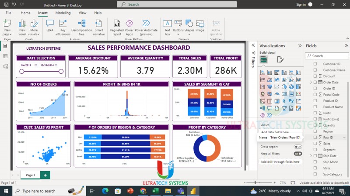Pick the donut chart visual icon
This screenshot has width=350, height=196.
(x=291, y=86)
